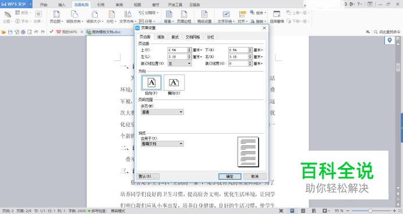Click the 上 top margin input field
The height and width of the screenshot is (214, 403).
(x=178, y=50)
